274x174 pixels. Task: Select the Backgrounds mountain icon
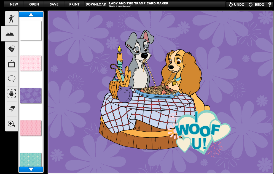click(10, 34)
